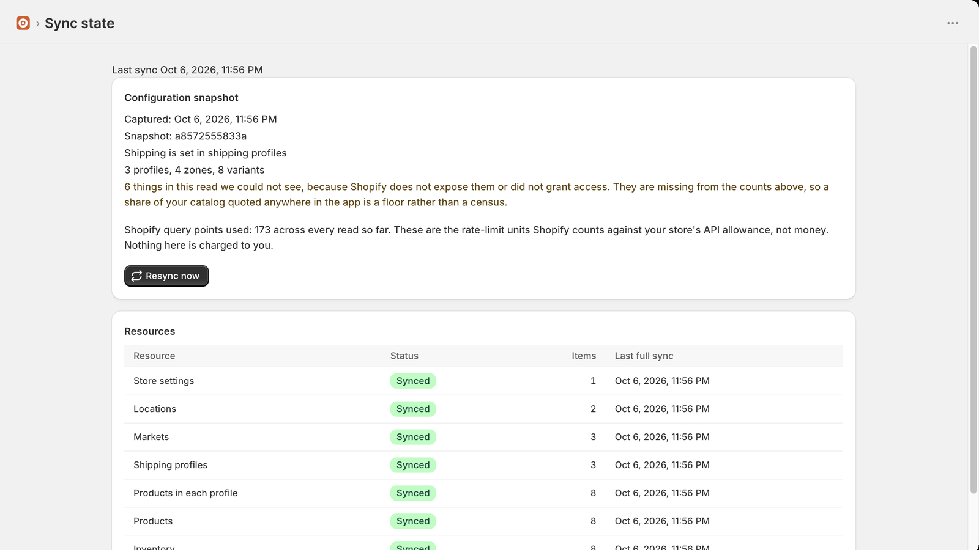Select the Store settings row label

tap(163, 381)
